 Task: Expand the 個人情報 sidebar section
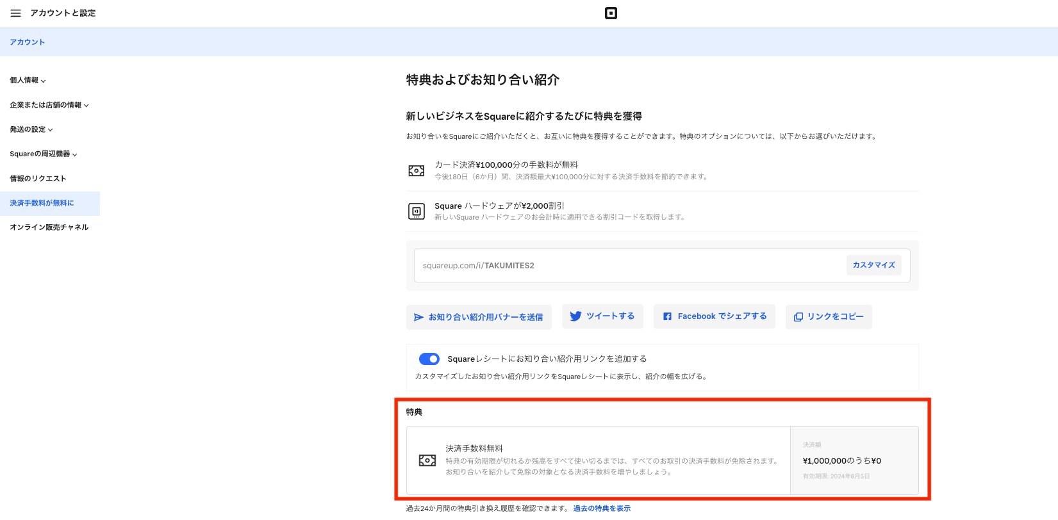point(28,80)
